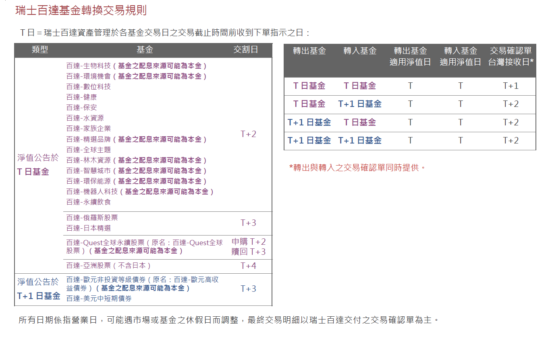
Task: Click the T+1 日基金 cell in the 轉出基金 column, third row
Action: pyautogui.click(x=309, y=123)
